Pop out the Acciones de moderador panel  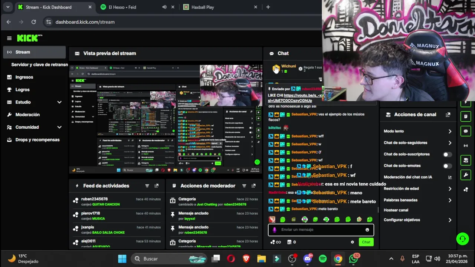click(x=253, y=186)
